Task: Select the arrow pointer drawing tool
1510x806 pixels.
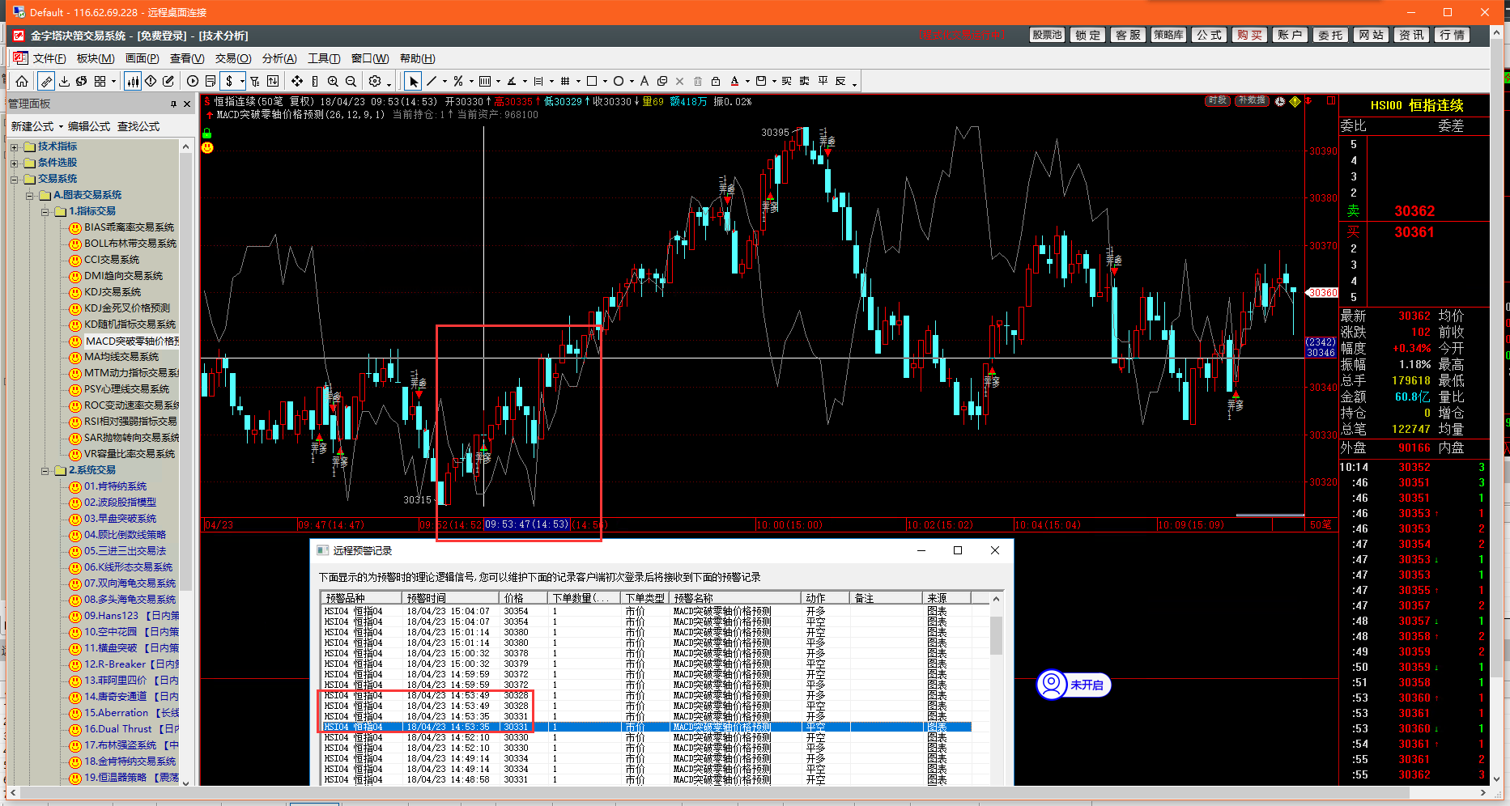Action: tap(414, 81)
